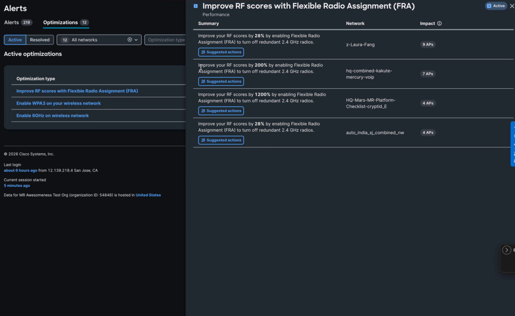Click the Active status badge in panel header

[x=495, y=6]
